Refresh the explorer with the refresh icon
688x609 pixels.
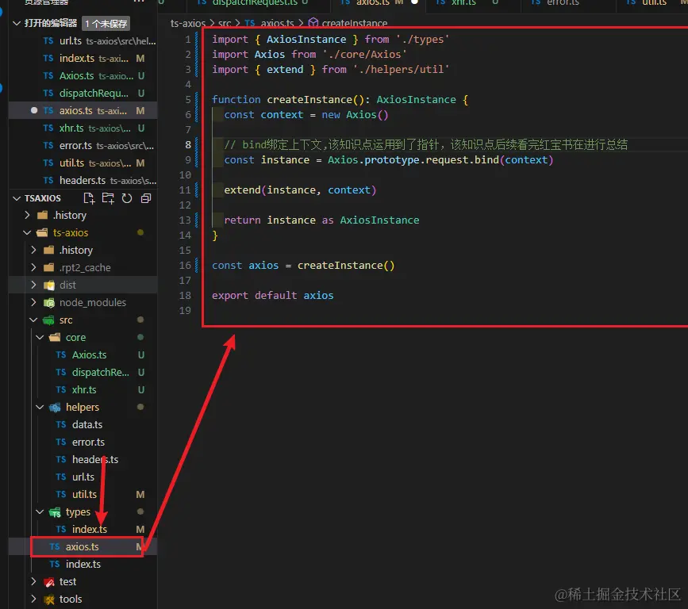(127, 198)
